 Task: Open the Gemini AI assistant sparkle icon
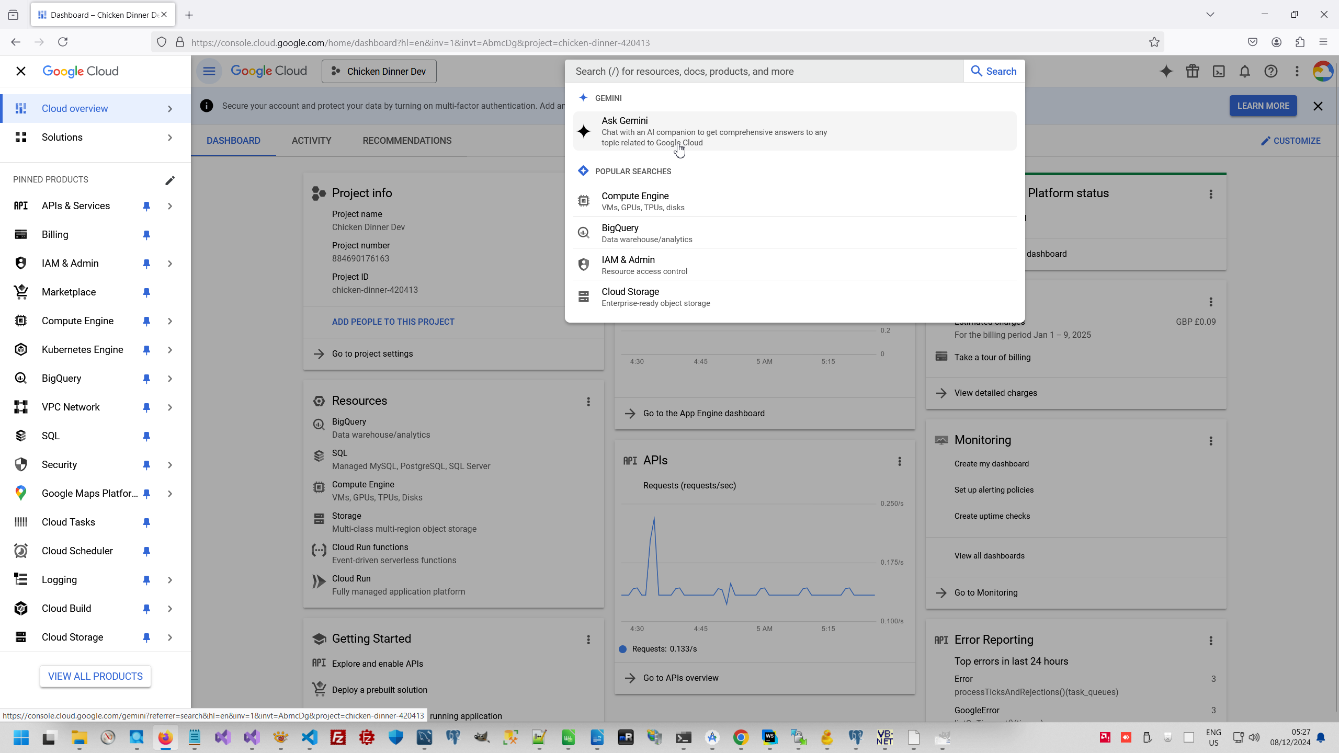tap(1166, 71)
